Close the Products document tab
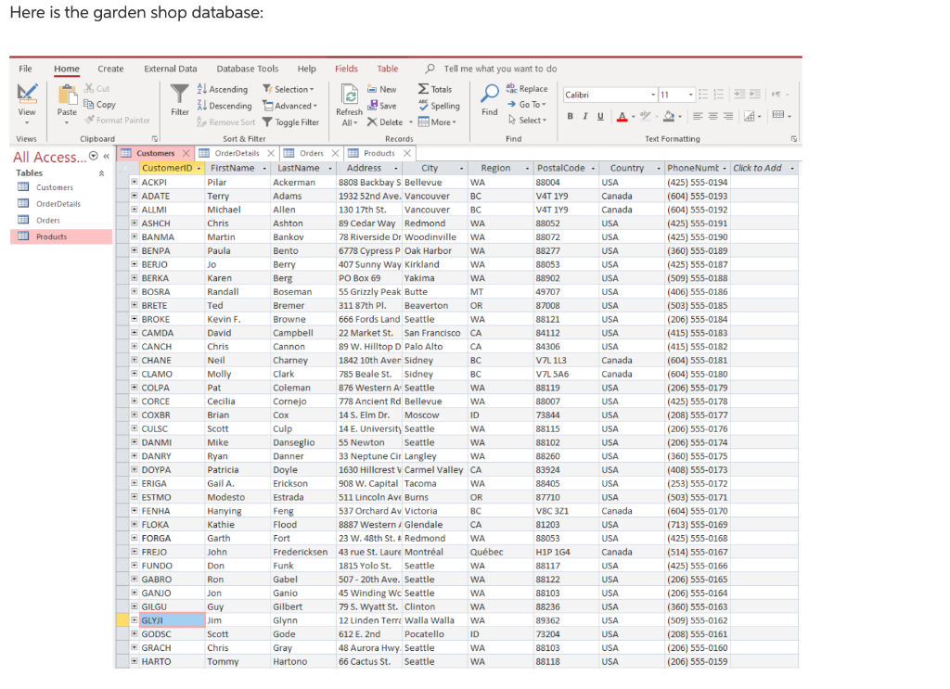This screenshot has width=950, height=689. pyautogui.click(x=407, y=153)
